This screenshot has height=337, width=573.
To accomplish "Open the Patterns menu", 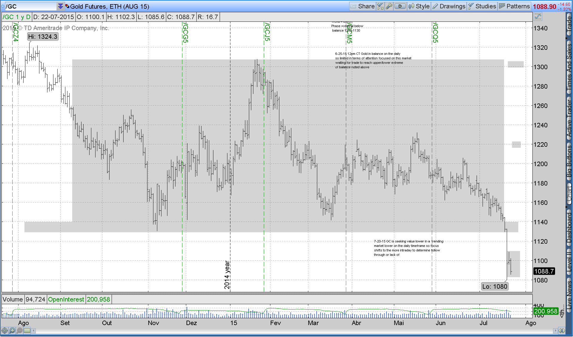I will click(515, 6).
